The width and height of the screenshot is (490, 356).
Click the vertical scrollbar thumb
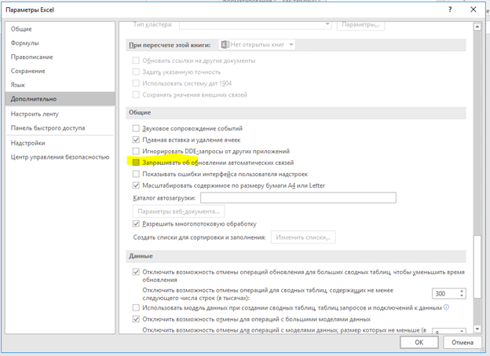(x=477, y=266)
